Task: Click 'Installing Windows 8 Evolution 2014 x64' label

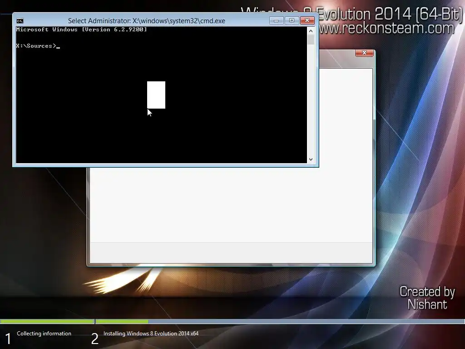Action: pyautogui.click(x=151, y=334)
